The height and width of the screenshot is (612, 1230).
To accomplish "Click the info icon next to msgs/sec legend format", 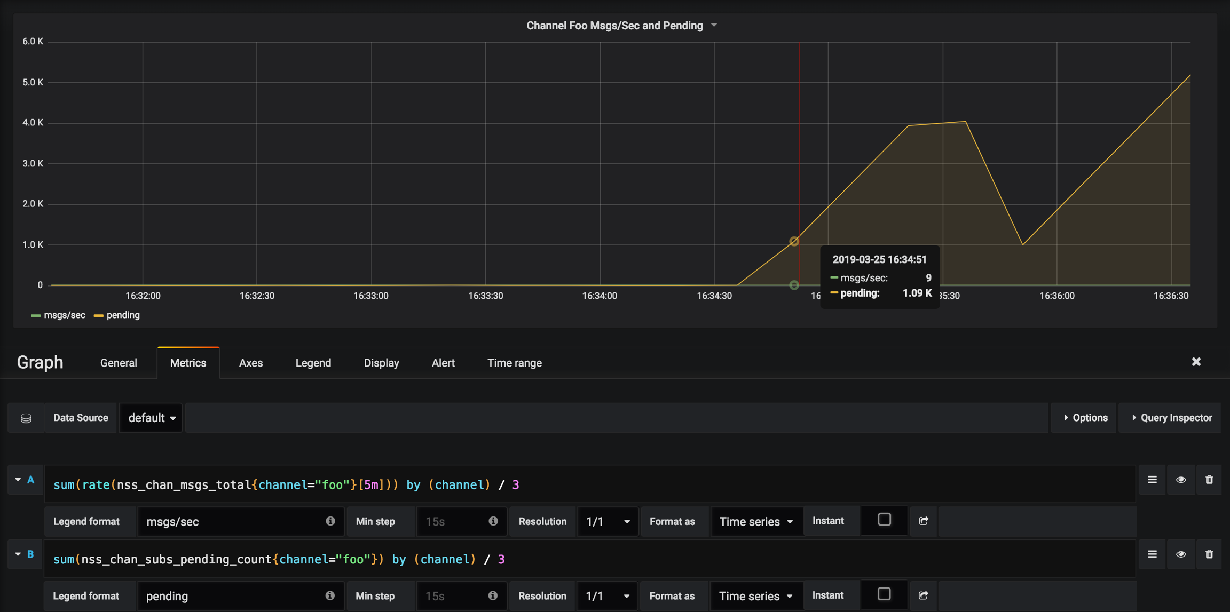I will point(330,521).
